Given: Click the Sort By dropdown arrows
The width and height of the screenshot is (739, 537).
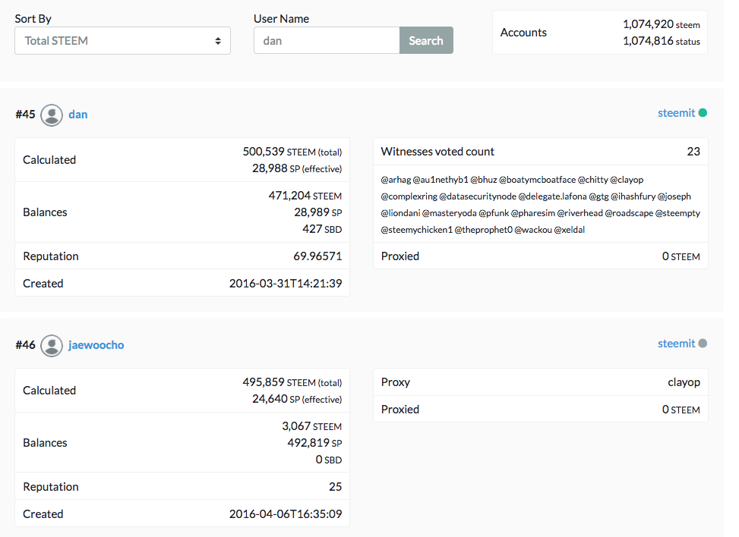Looking at the screenshot, I should [218, 41].
